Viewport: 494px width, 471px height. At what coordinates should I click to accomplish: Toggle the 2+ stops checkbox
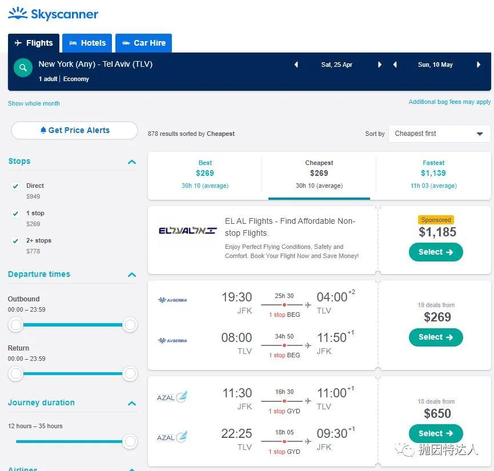pos(15,241)
